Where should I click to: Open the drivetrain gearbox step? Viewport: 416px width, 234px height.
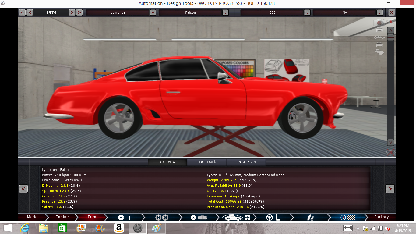(125, 217)
